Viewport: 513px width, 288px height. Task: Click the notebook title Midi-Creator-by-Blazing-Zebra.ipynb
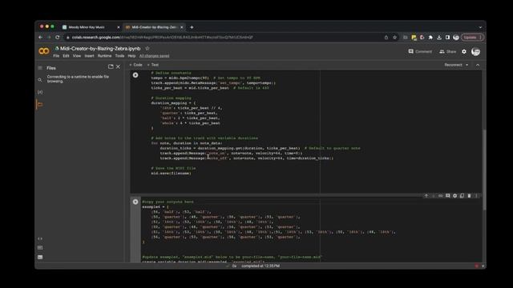tap(100, 48)
